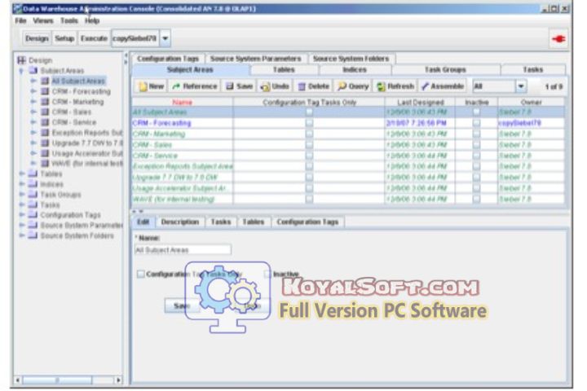587x391 pixels.
Task: Expand the Configuration Tags tree node
Action: point(22,215)
